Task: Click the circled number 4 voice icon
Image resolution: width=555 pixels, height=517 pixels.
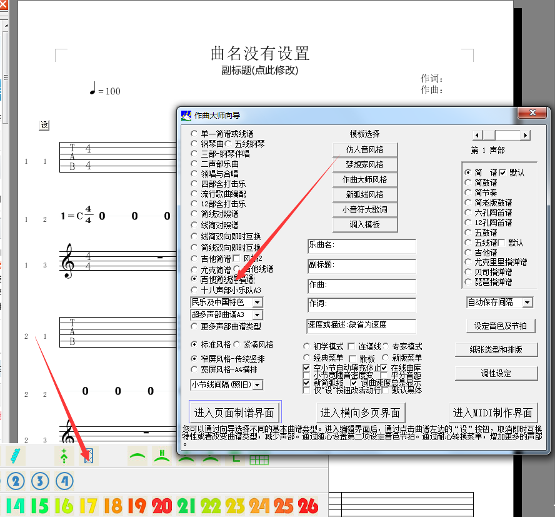Action: [64, 481]
